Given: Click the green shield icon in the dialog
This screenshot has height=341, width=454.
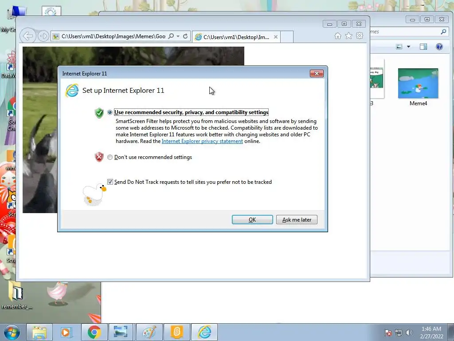Looking at the screenshot, I should 99,113.
